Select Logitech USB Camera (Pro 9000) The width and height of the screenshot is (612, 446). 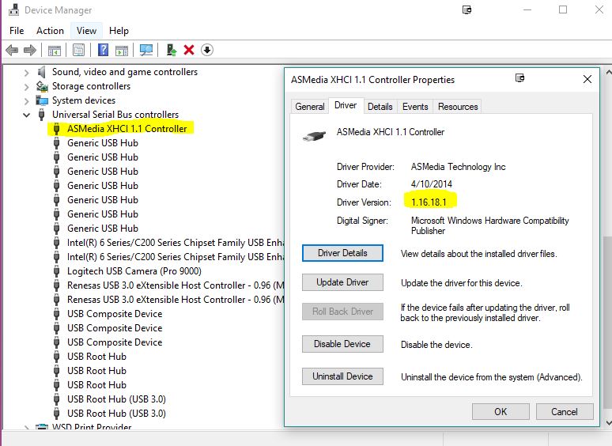coord(134,270)
